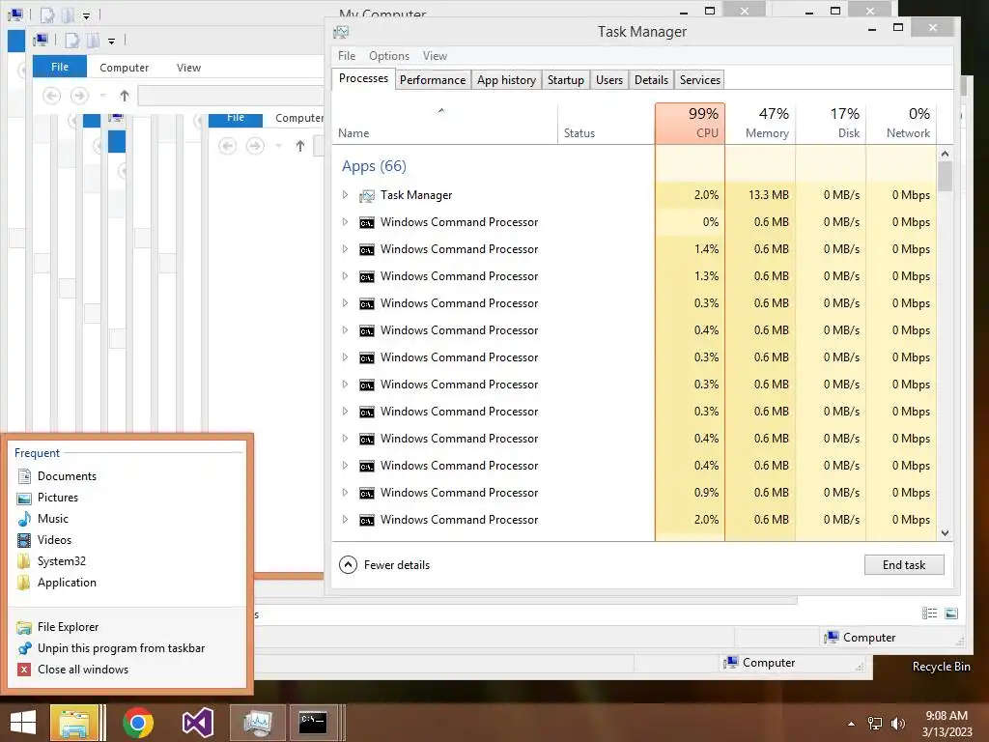This screenshot has width=989, height=742.
Task: Sort processes by Memory column header
Action: pyautogui.click(x=761, y=124)
